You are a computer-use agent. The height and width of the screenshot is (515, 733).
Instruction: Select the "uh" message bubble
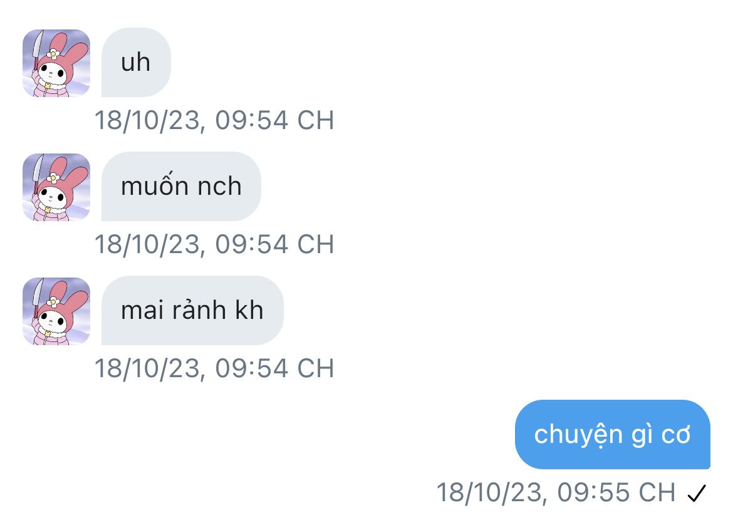[136, 62]
